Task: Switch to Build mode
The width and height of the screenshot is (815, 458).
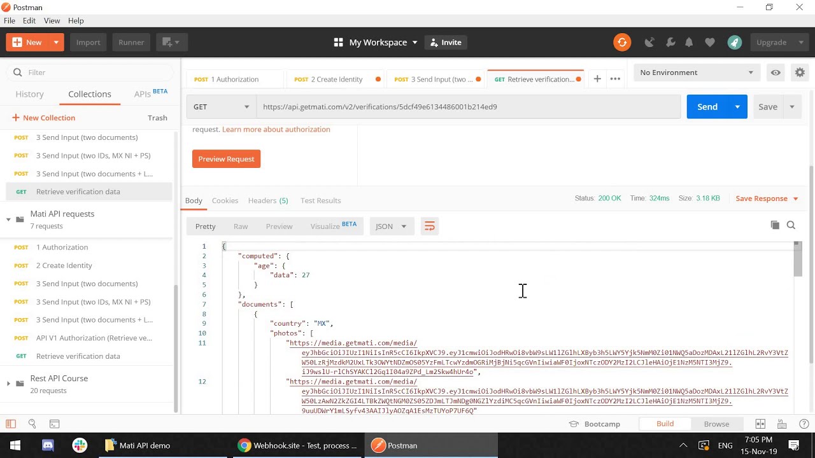Action: (x=665, y=424)
